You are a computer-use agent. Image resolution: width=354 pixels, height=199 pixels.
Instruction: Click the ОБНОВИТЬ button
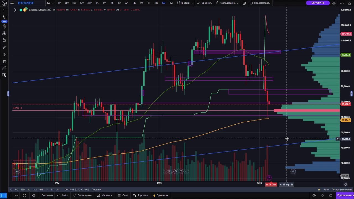click(x=318, y=3)
